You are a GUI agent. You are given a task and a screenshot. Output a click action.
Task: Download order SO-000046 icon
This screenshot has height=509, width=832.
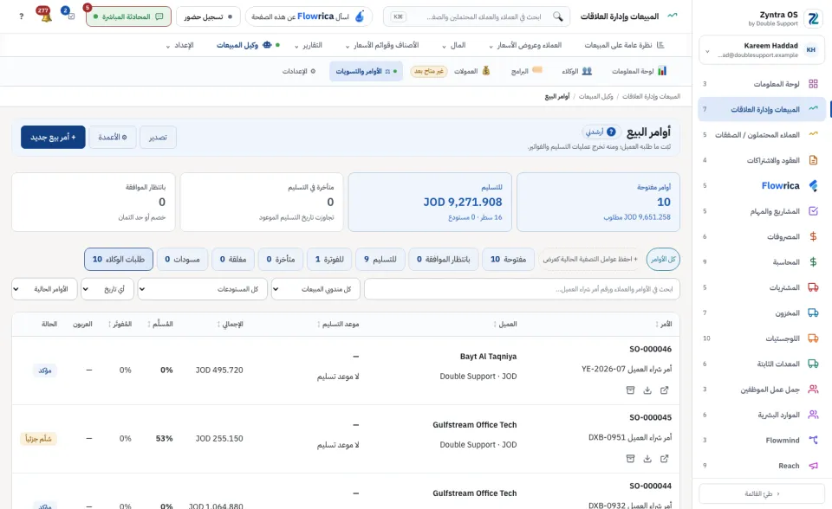(x=647, y=390)
